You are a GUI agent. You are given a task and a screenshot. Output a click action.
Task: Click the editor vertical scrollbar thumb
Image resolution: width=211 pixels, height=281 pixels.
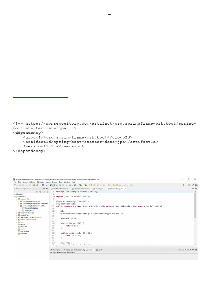195,205
